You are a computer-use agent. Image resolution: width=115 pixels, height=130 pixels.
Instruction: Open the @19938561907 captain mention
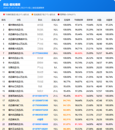pos(40,115)
